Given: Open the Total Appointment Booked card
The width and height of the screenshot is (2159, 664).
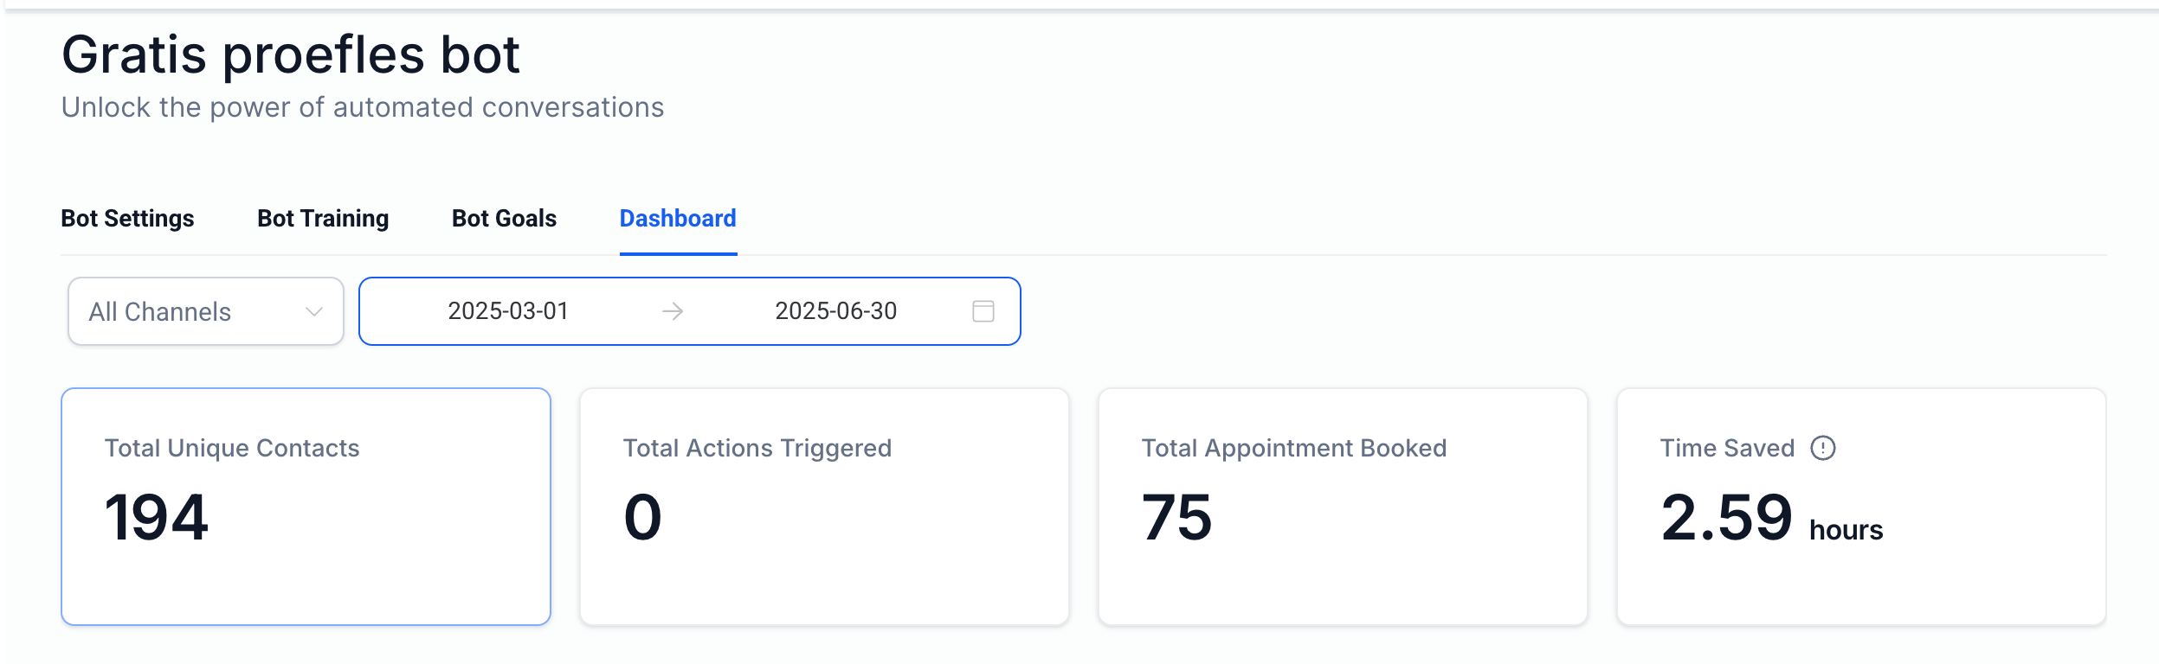Looking at the screenshot, I should [x=1343, y=507].
